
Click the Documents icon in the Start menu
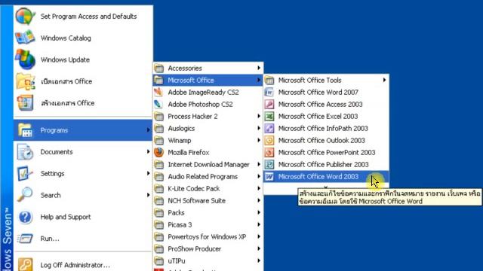click(25, 152)
